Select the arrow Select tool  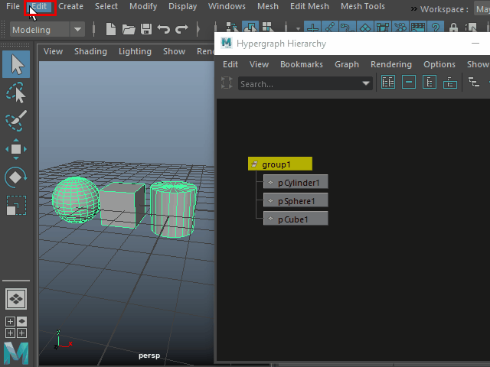16,64
